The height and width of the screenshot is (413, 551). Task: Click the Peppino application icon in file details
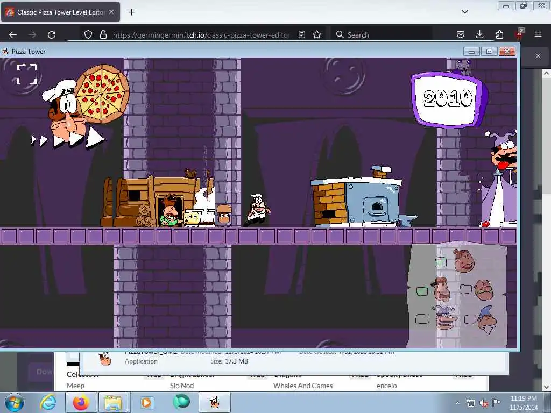tap(105, 359)
